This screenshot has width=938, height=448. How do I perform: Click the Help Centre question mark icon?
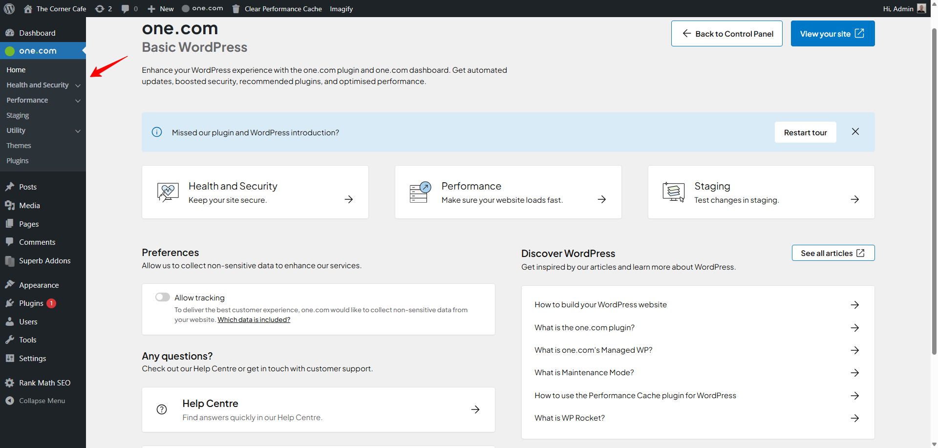point(162,409)
